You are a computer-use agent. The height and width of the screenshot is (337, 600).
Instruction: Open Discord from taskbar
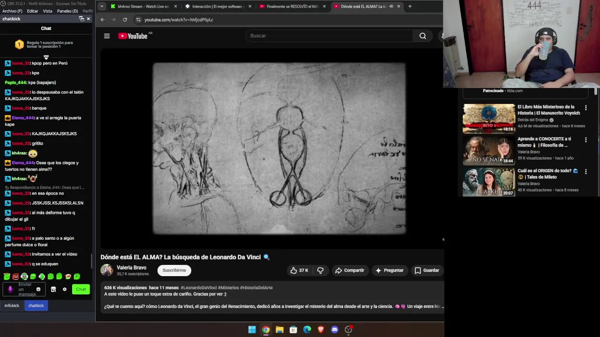335,330
